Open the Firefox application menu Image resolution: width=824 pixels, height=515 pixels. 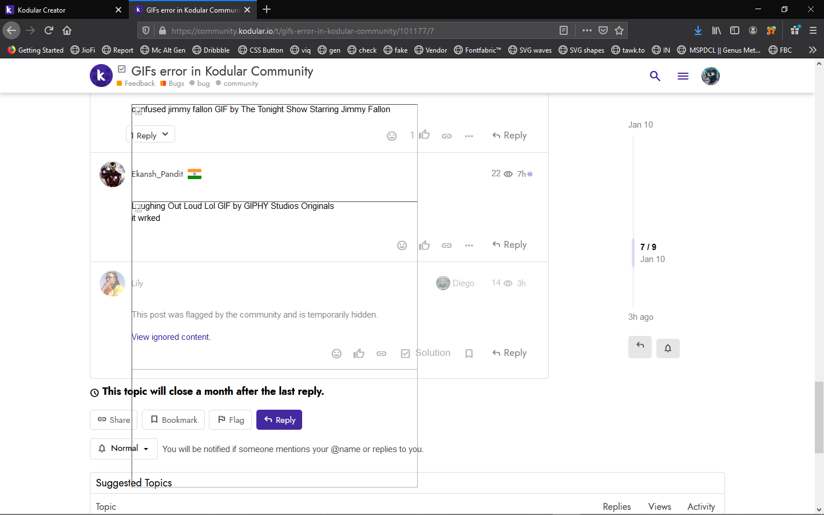tap(813, 30)
